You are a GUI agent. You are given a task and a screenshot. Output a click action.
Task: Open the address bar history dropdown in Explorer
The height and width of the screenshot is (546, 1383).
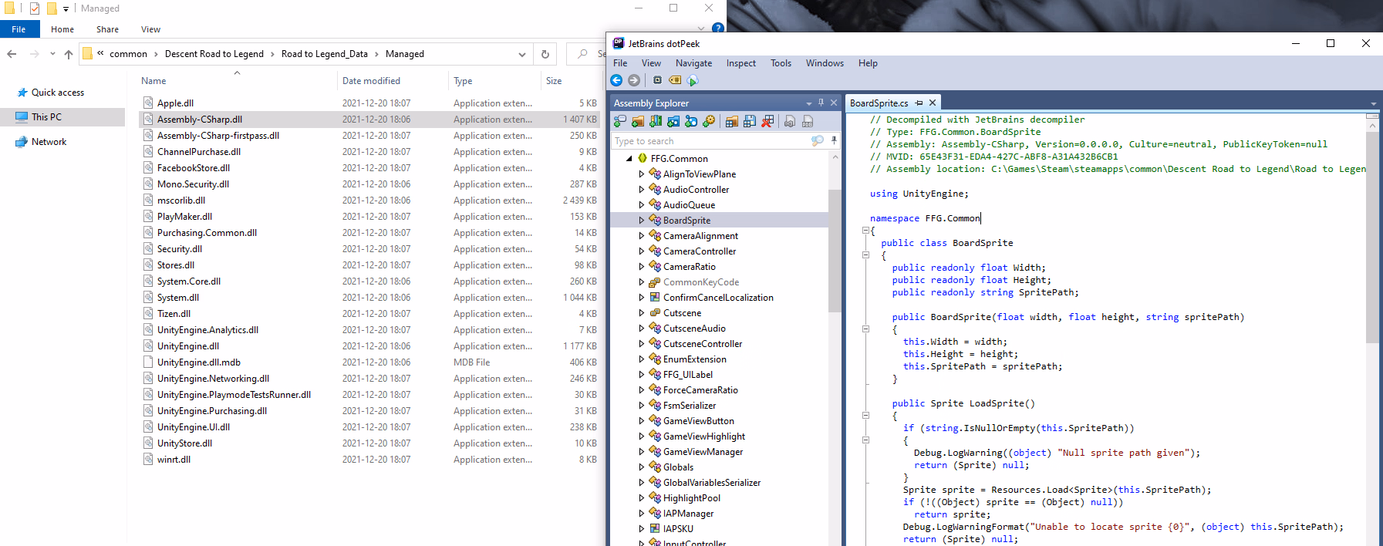tap(522, 54)
